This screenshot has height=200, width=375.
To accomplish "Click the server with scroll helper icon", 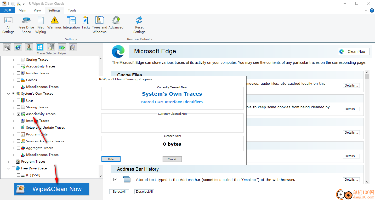I will pos(51,47).
